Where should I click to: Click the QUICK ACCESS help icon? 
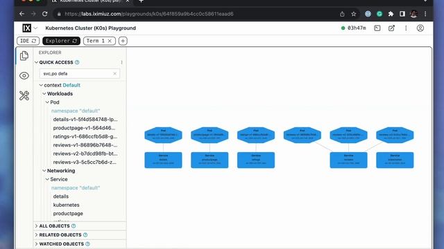[x=77, y=62]
